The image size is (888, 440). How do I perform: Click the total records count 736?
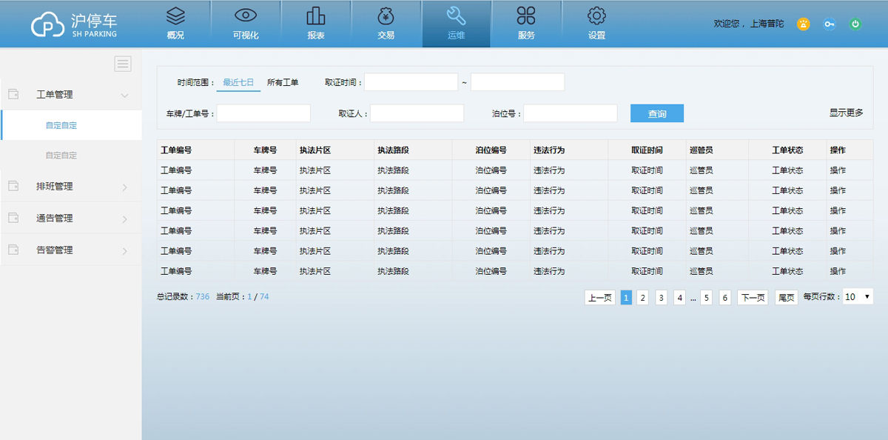click(x=203, y=296)
